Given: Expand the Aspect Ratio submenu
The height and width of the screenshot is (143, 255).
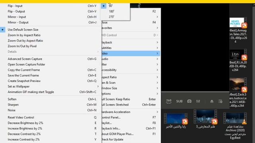Looking at the screenshot, I should 131,77.
